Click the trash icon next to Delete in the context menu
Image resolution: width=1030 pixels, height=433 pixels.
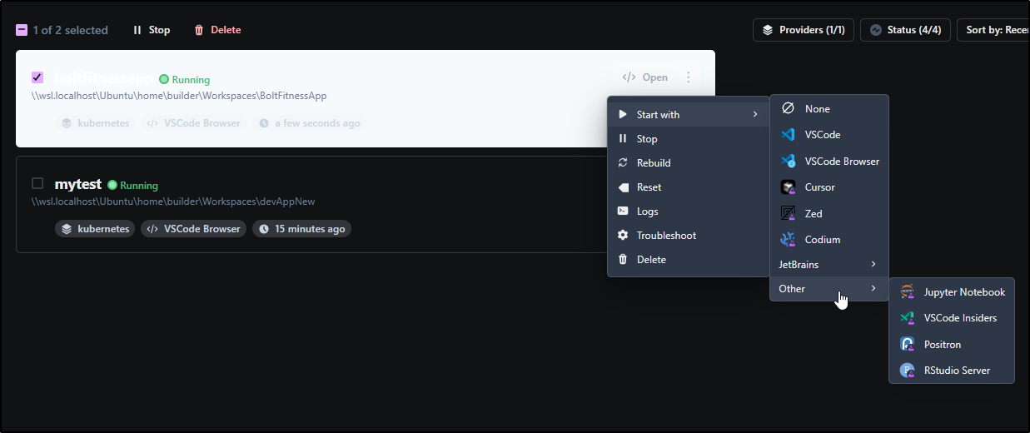tap(623, 260)
